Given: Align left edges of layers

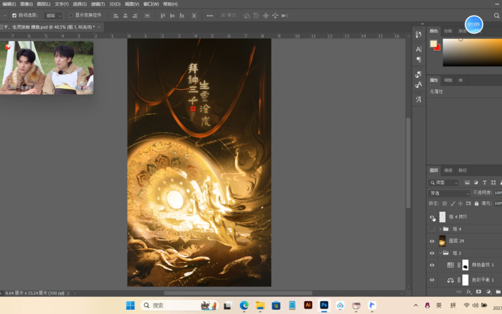Looking at the screenshot, I should tap(116, 16).
